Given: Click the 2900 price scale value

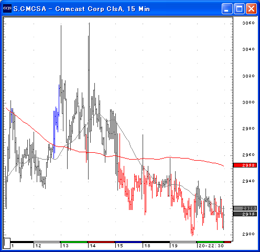Looking at the screenshot, I should pyautogui.click(x=248, y=234).
